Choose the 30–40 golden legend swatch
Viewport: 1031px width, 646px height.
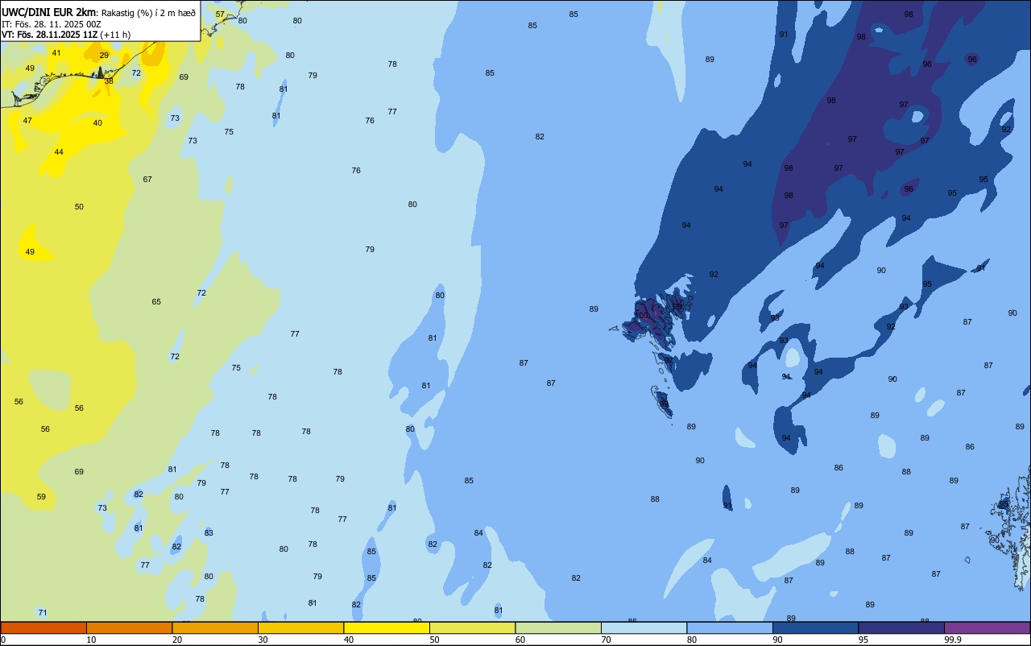[x=300, y=627]
